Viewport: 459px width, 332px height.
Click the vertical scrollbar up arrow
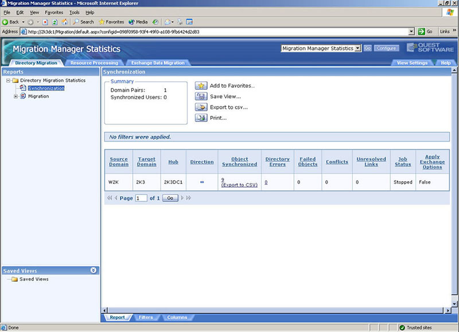tap(454, 70)
